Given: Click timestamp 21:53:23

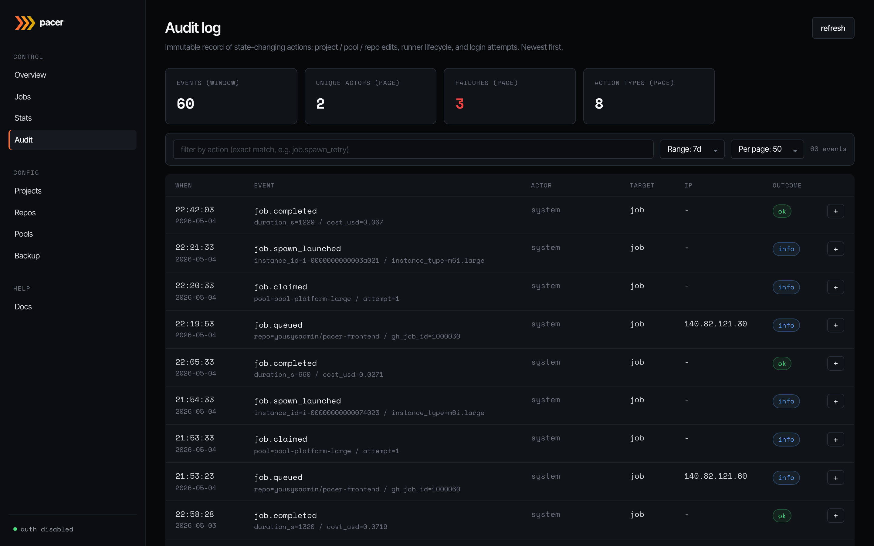Looking at the screenshot, I should coord(195,476).
